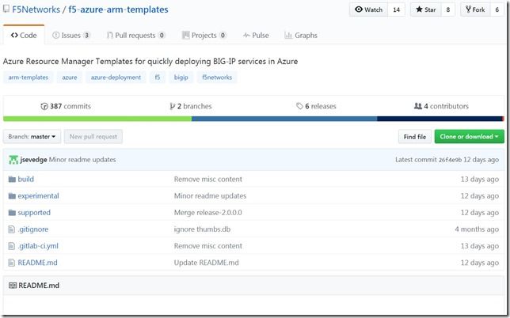Click the language breakdown color bar
This screenshot has height=318, width=510.
pyautogui.click(x=255, y=119)
